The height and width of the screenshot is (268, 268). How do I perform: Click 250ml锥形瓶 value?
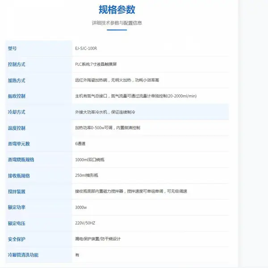(87, 176)
